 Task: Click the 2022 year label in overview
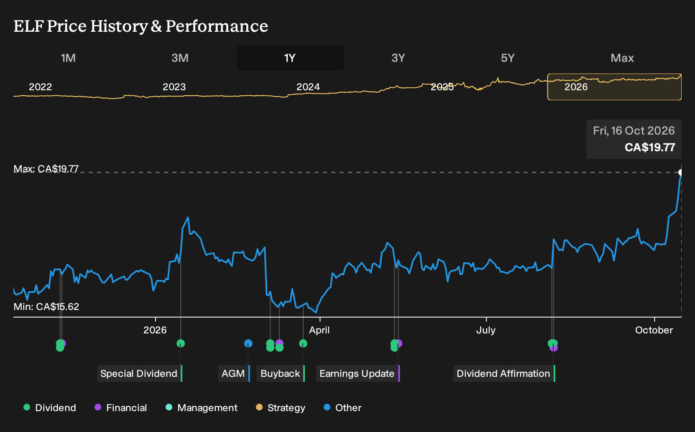pos(41,87)
